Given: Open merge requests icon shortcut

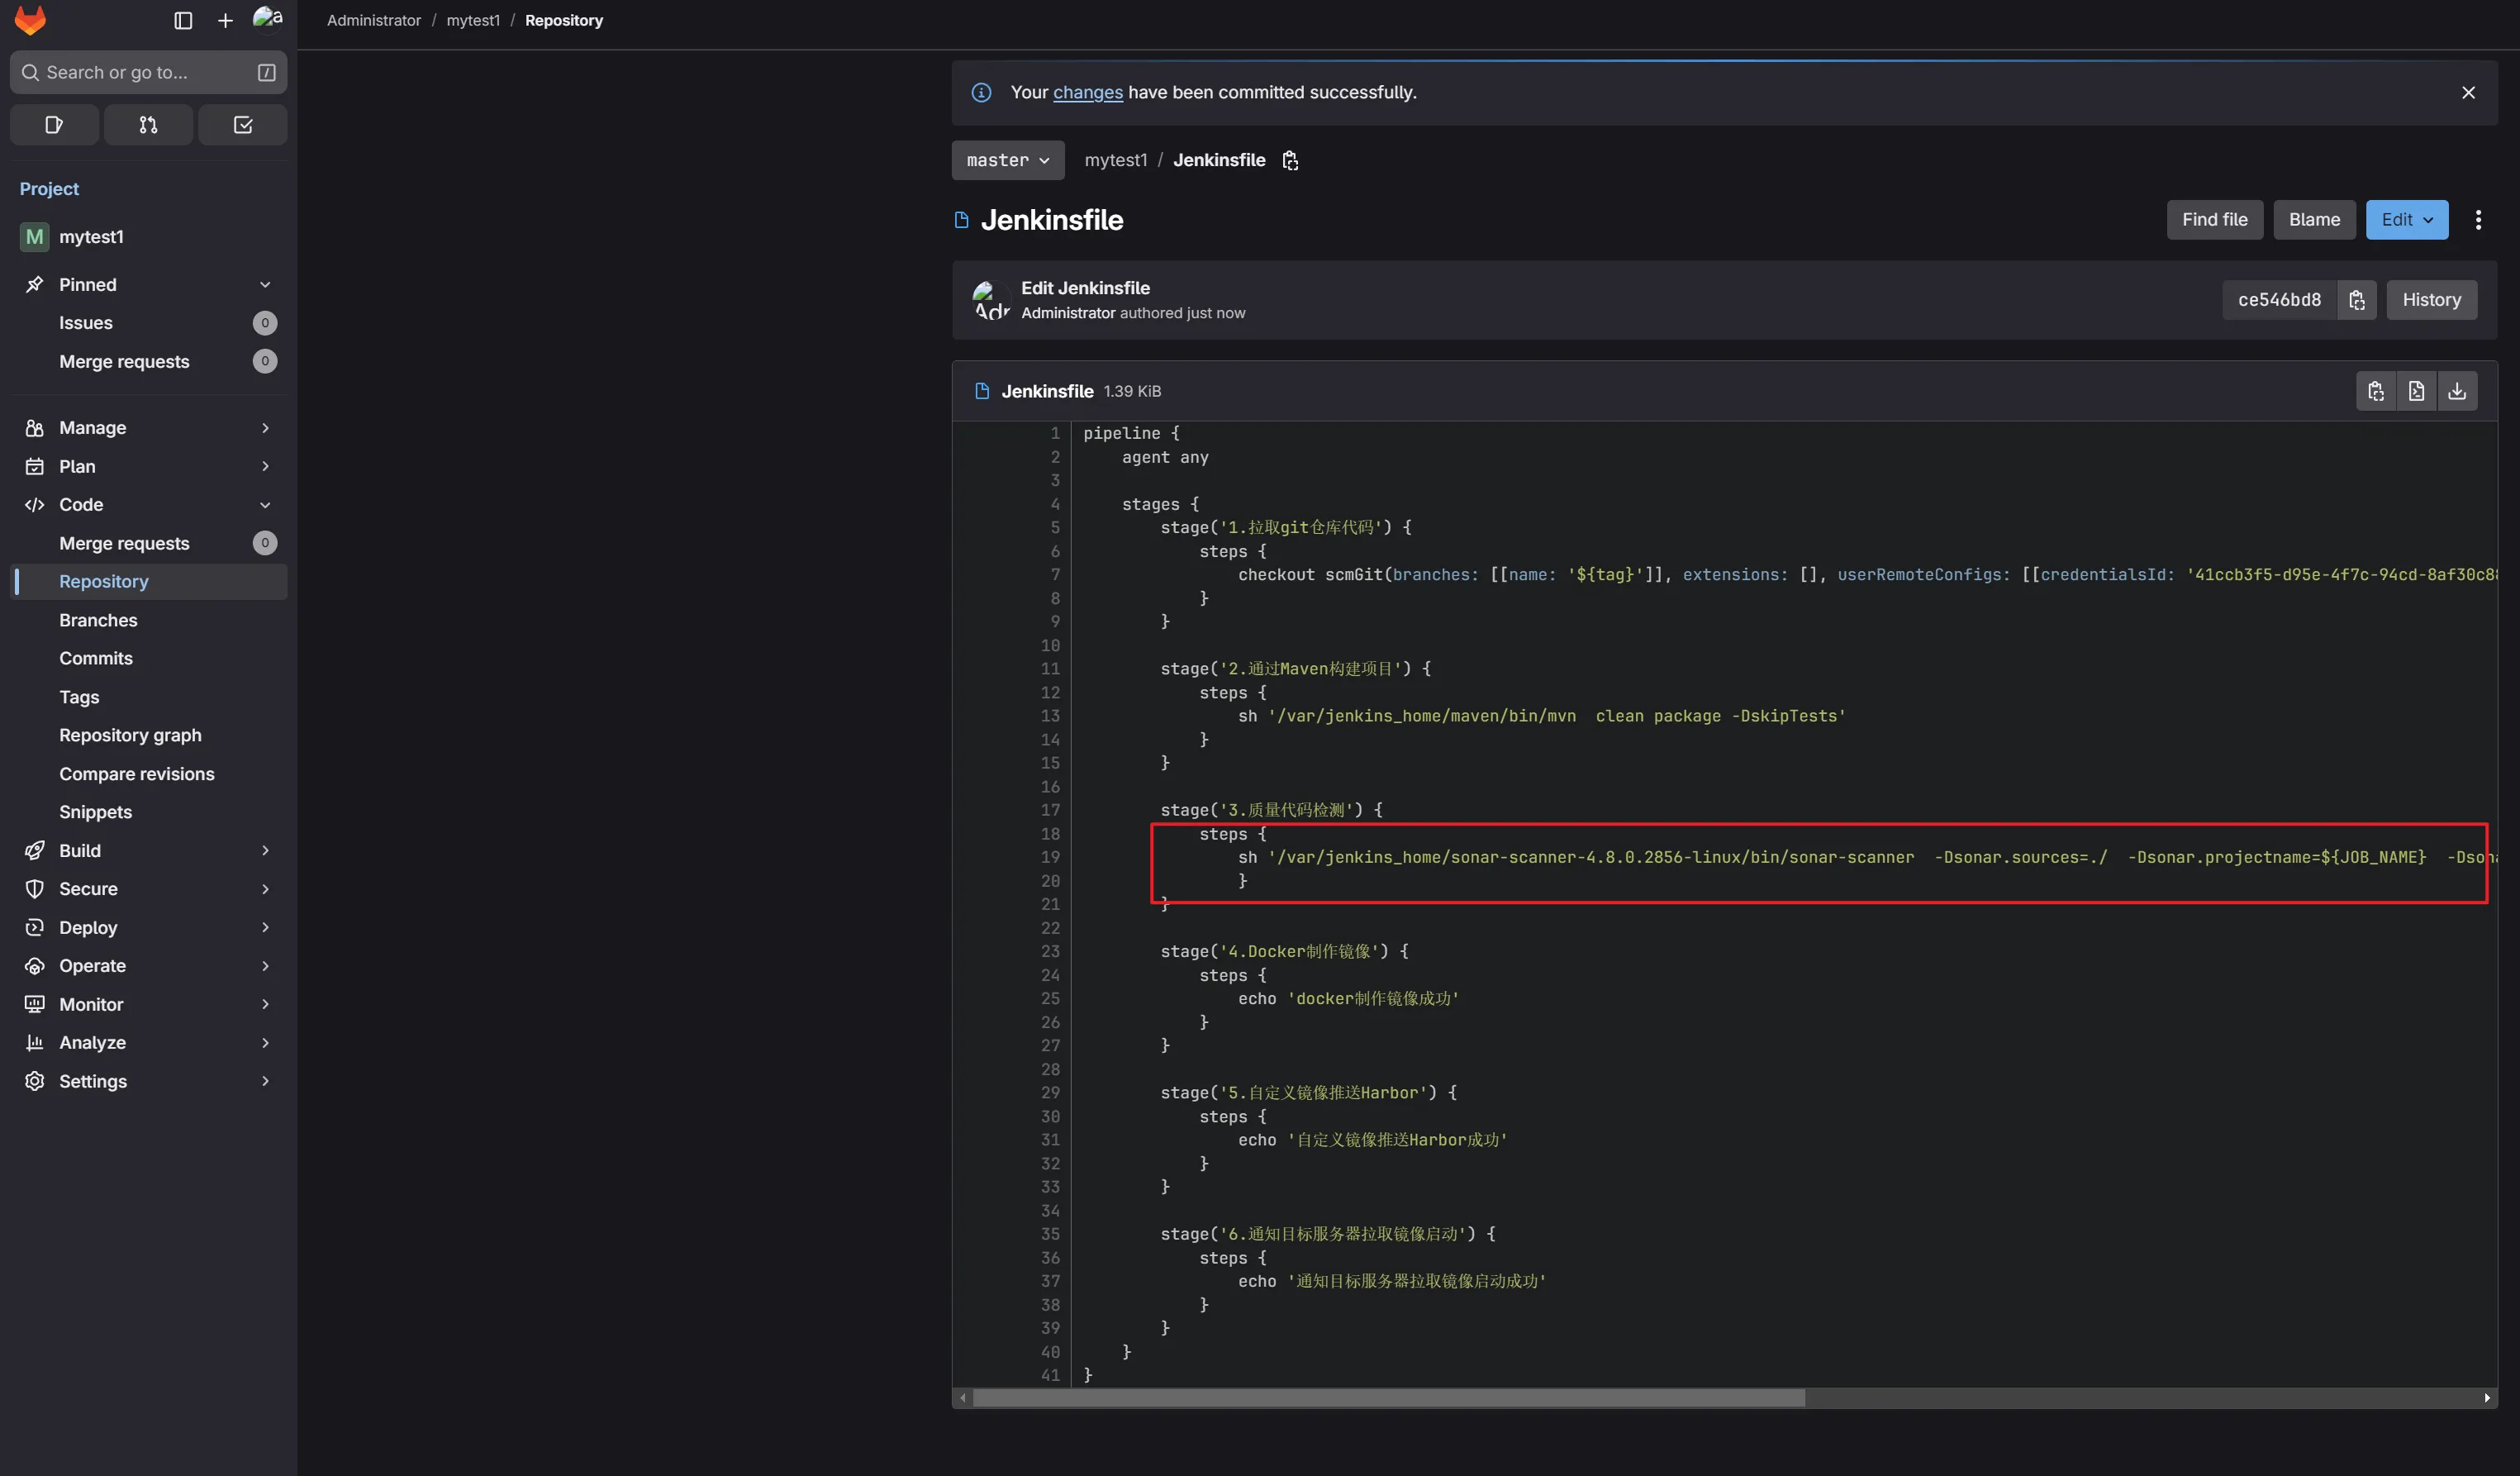Looking at the screenshot, I should 148,125.
